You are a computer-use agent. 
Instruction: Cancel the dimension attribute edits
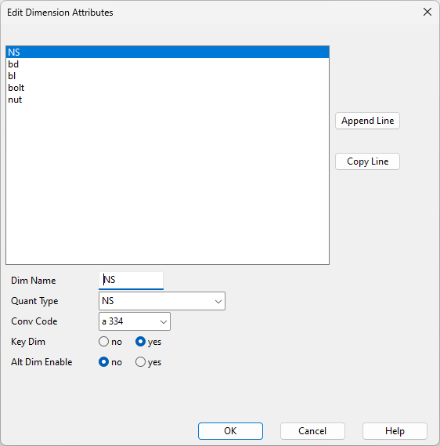tap(312, 431)
